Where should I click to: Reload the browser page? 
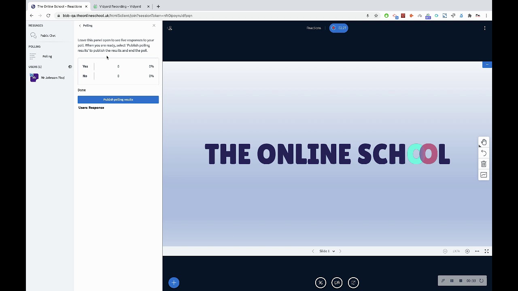(x=48, y=15)
